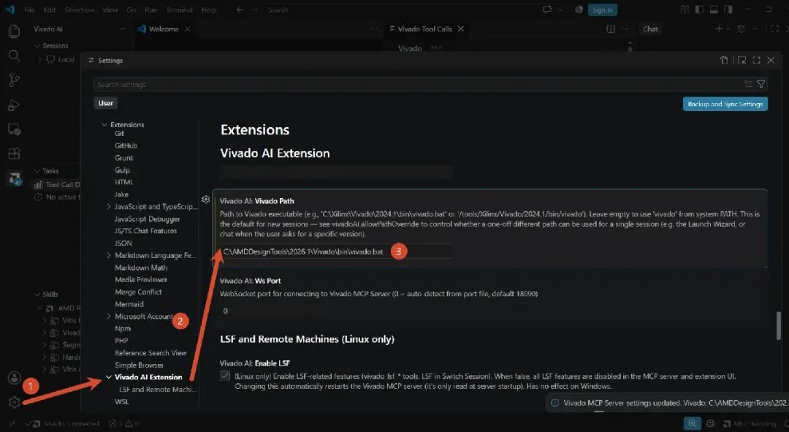Click the settings editor vertical scrollbar
The height and width of the screenshot is (432, 789).
click(779, 326)
